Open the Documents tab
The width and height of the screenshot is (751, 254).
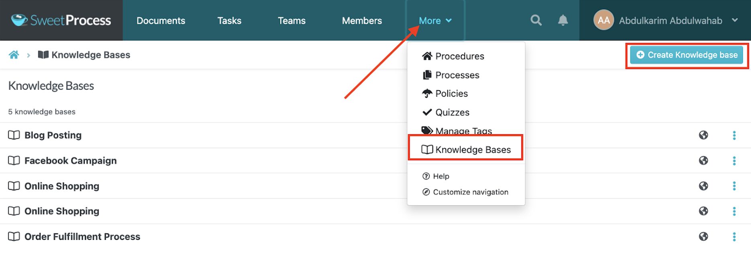161,20
